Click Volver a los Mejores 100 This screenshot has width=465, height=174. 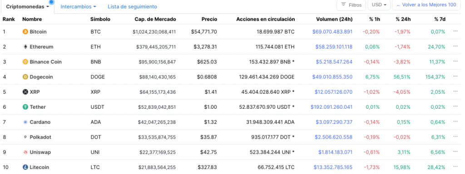[x=426, y=5]
